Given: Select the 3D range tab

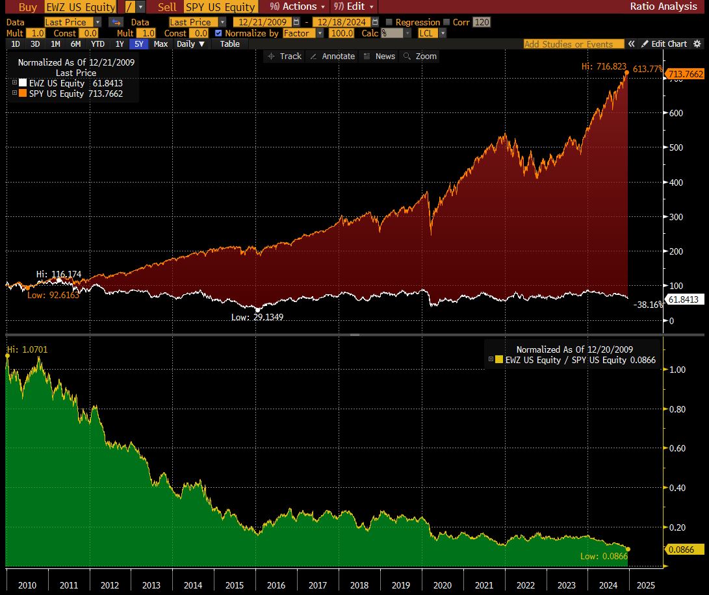Looking at the screenshot, I should [x=35, y=44].
